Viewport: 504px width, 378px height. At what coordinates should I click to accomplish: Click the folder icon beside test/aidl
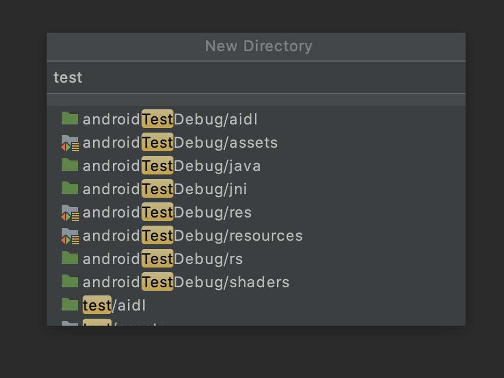click(x=69, y=305)
